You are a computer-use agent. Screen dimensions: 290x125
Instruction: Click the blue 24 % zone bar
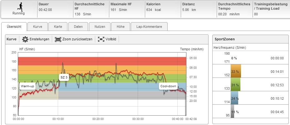[234, 98]
